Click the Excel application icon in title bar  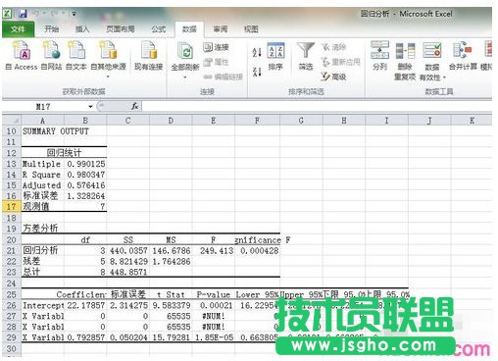click(x=7, y=14)
